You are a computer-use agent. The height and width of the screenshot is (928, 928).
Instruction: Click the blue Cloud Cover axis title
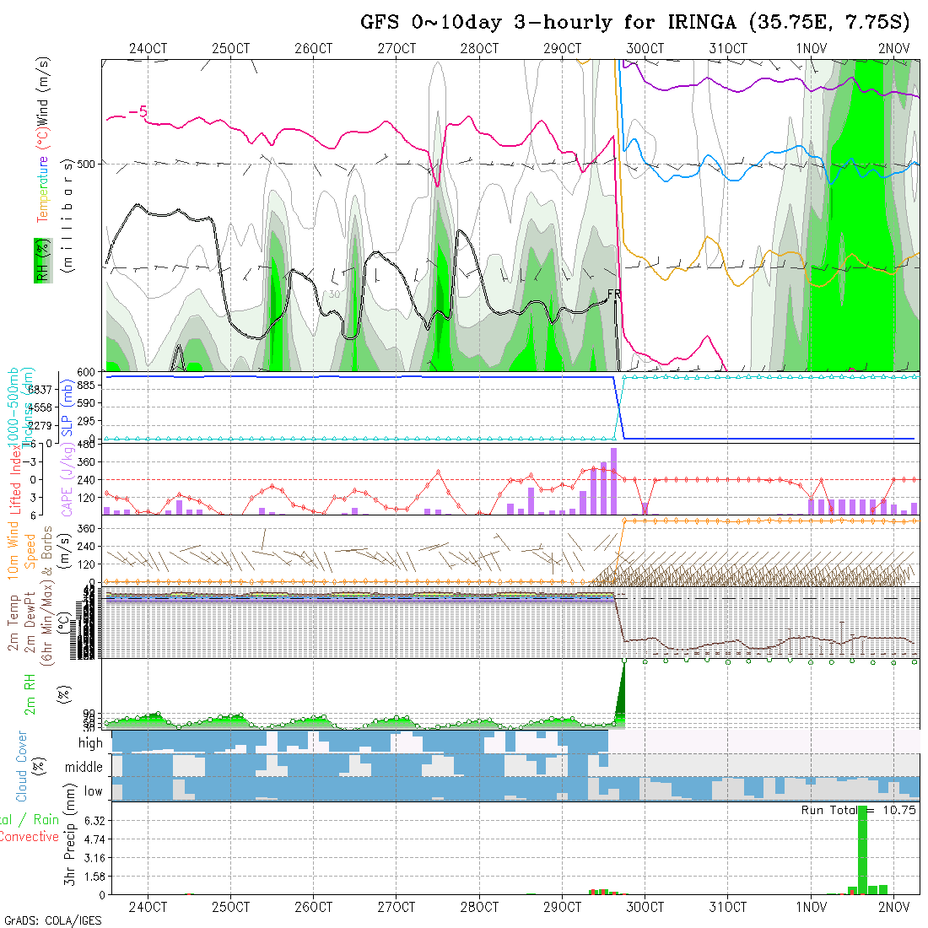(x=22, y=766)
